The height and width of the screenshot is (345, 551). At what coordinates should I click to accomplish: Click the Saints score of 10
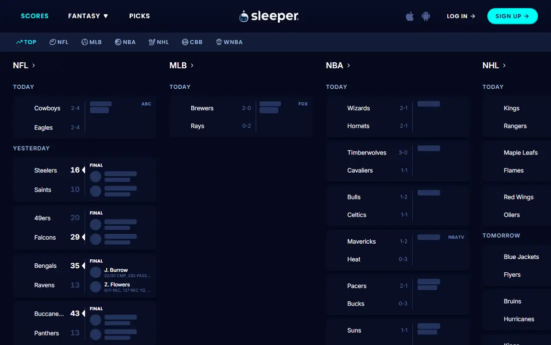point(75,190)
